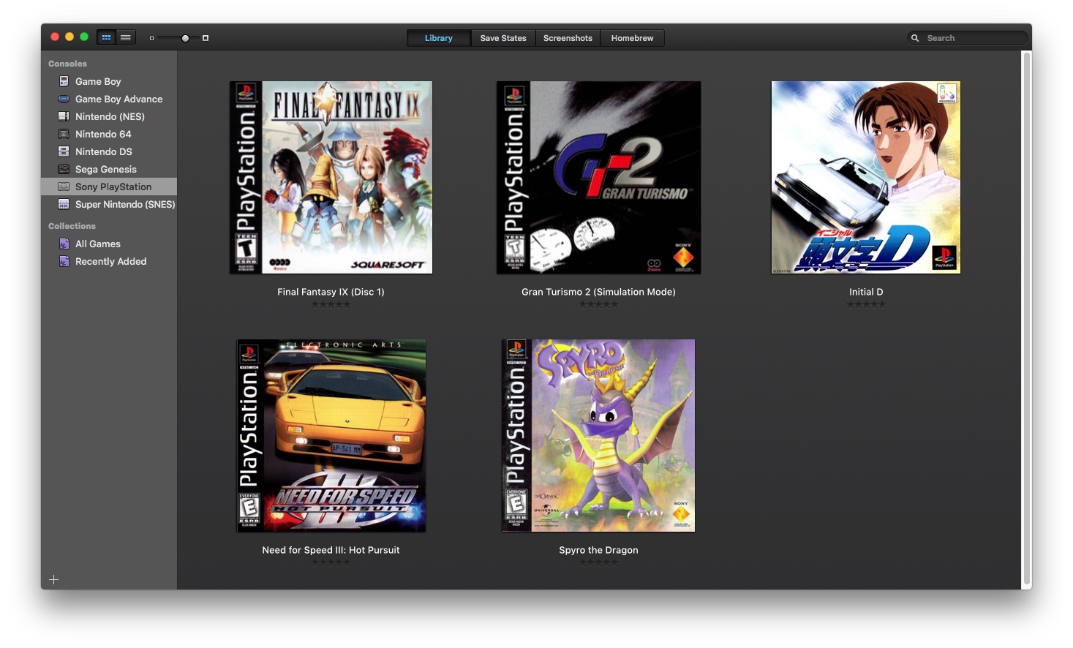The height and width of the screenshot is (648, 1073).
Task: Select the Game Boy Advance icon
Action: pos(64,99)
